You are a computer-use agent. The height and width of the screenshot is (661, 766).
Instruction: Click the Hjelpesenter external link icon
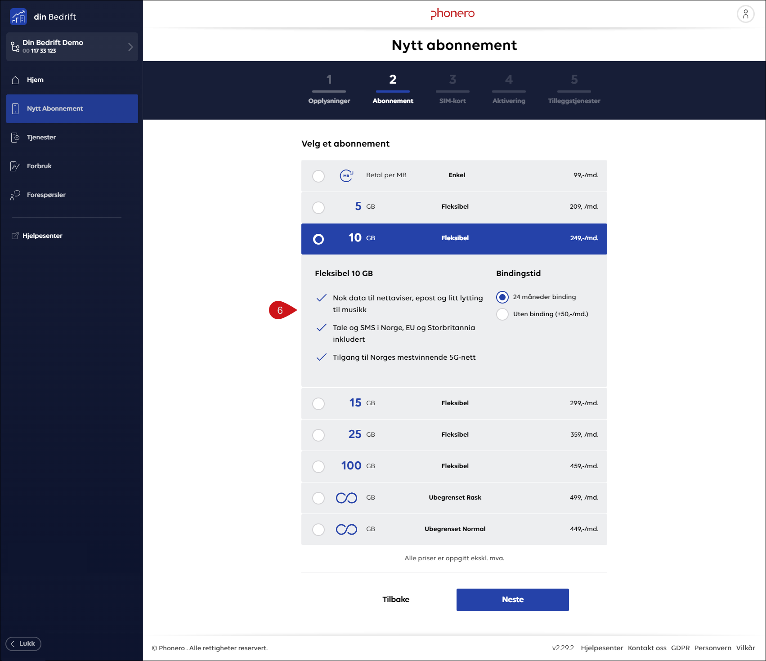click(15, 236)
